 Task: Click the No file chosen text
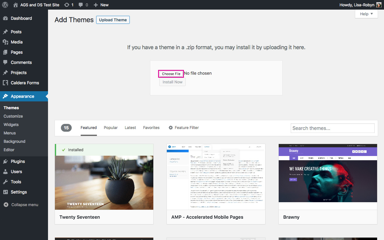(198, 73)
